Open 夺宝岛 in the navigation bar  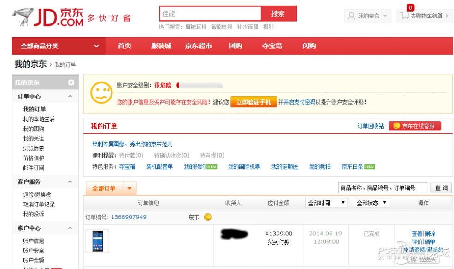click(x=272, y=46)
